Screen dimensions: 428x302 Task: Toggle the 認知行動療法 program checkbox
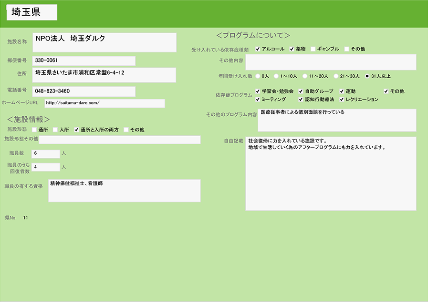301,100
